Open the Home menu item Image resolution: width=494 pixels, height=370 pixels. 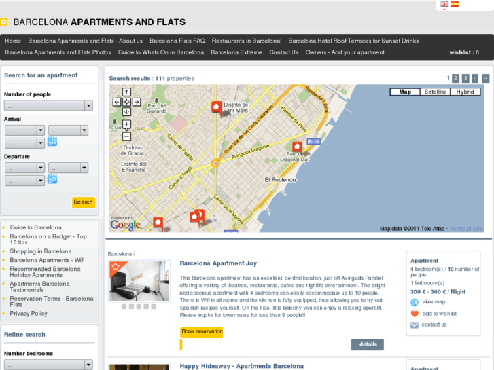coord(13,41)
